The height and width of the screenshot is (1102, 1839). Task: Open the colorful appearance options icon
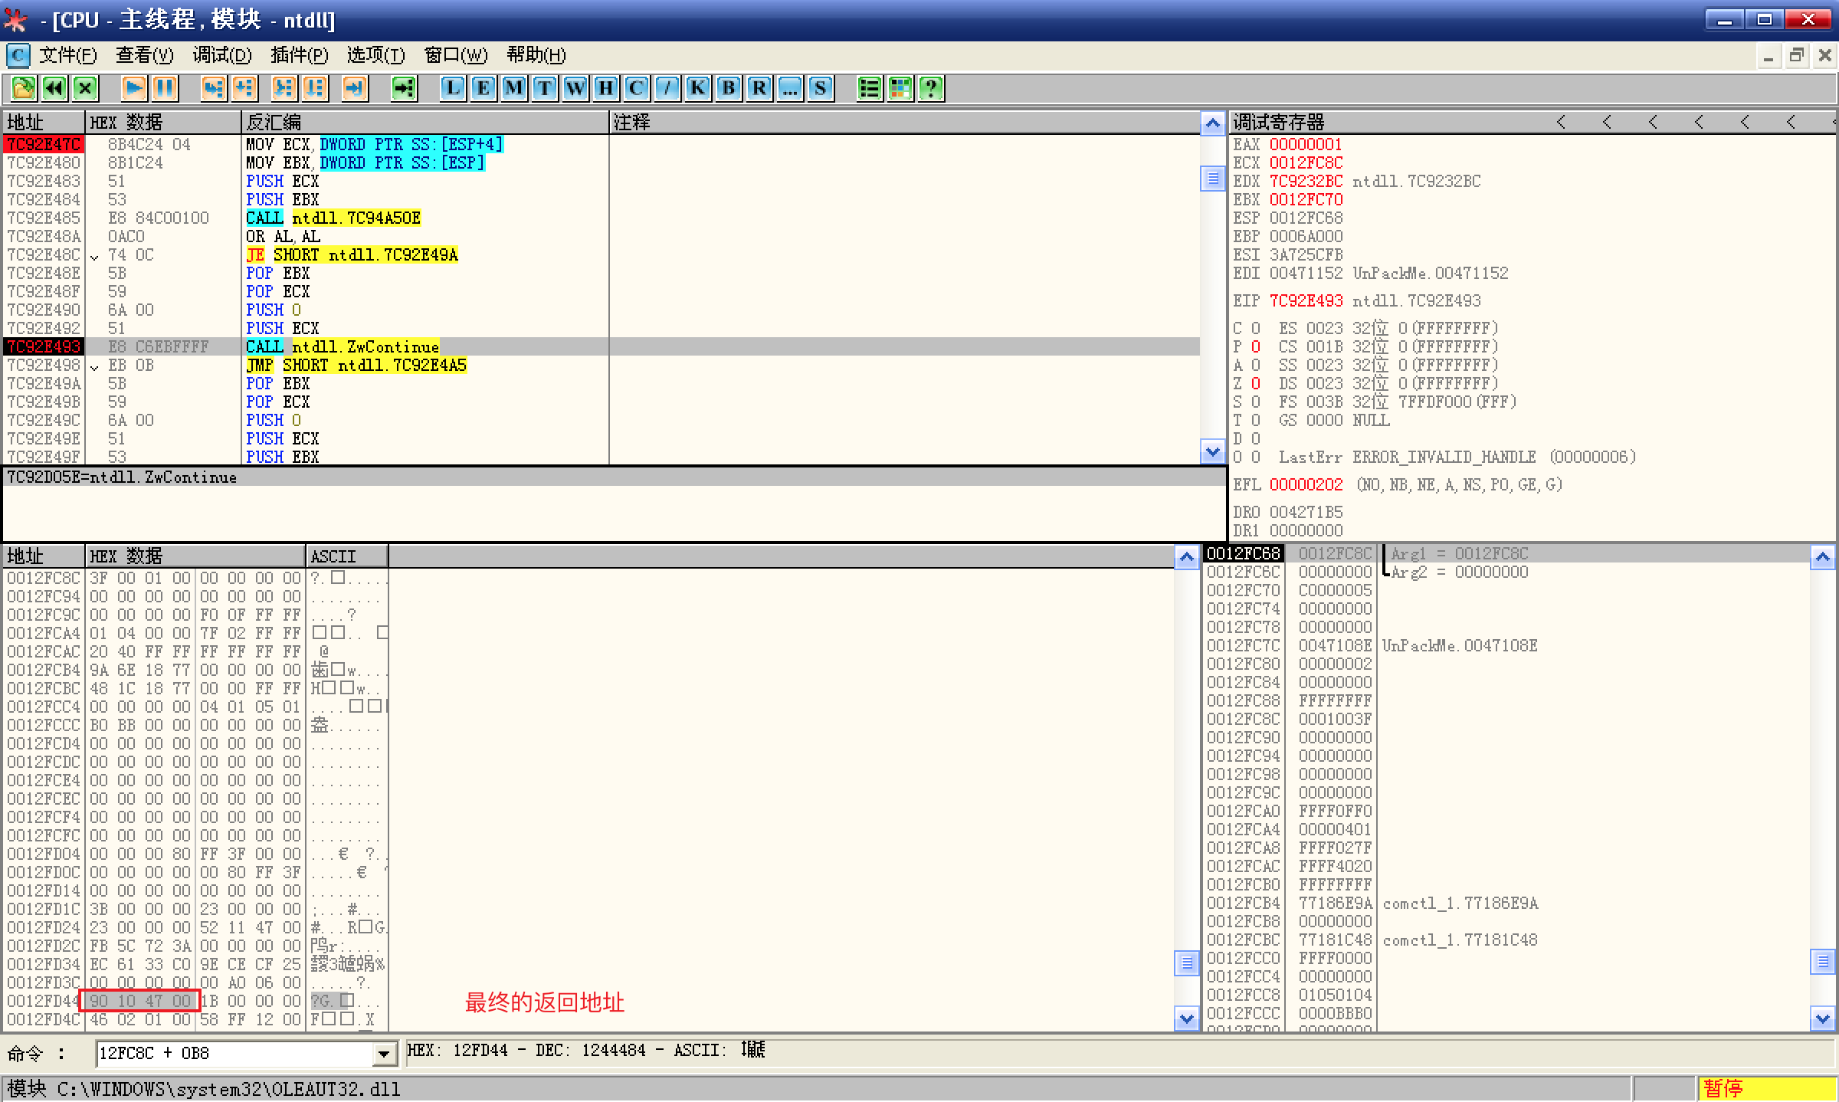(900, 89)
